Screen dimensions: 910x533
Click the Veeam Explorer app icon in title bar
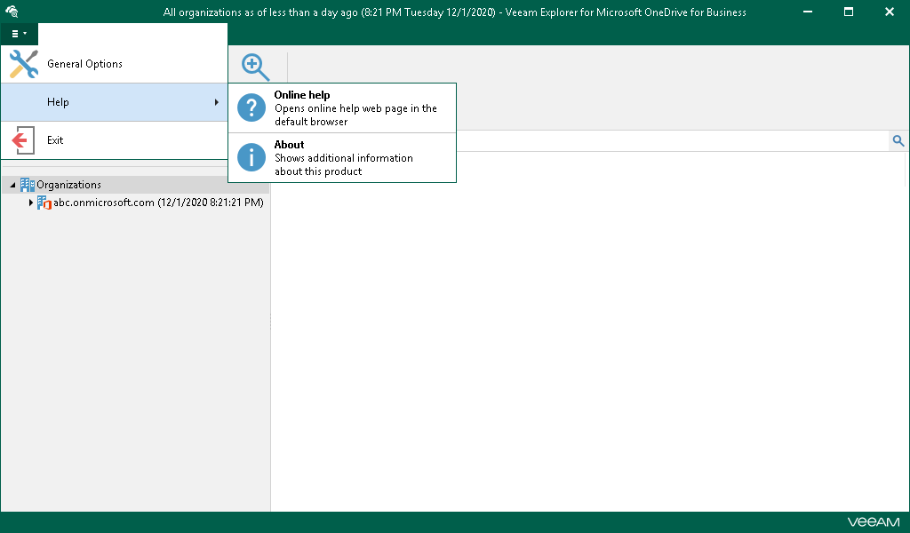(12, 12)
